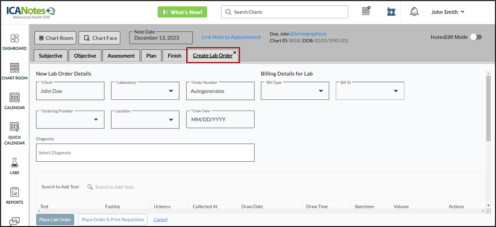496x227 pixels.
Task: Toggle NotesEdit Mode switch
Action: [476, 37]
